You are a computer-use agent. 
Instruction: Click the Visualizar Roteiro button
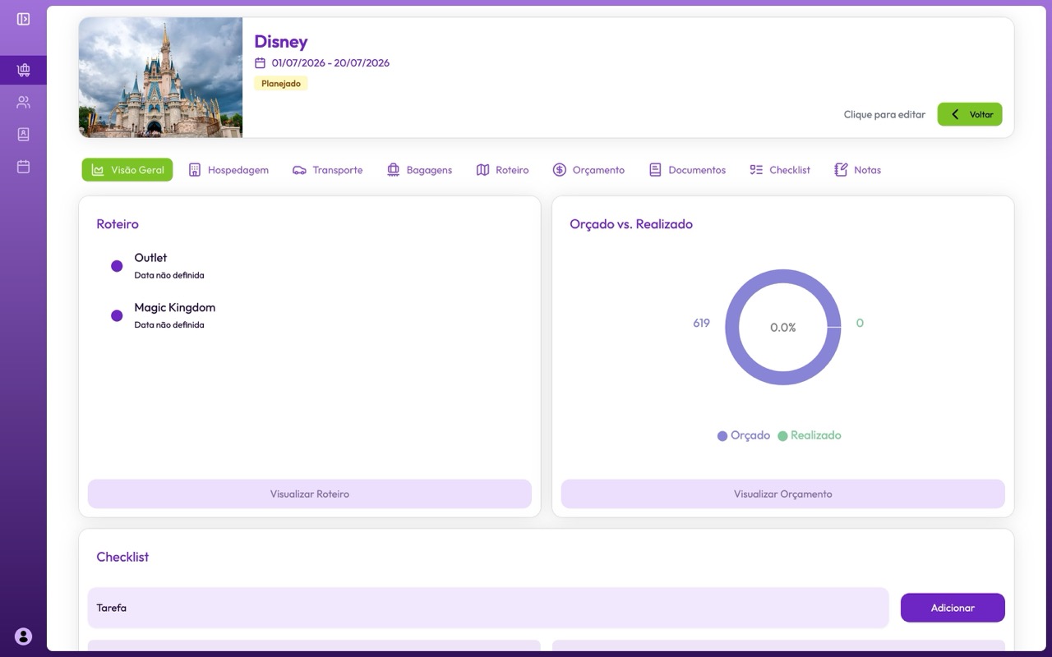(310, 494)
